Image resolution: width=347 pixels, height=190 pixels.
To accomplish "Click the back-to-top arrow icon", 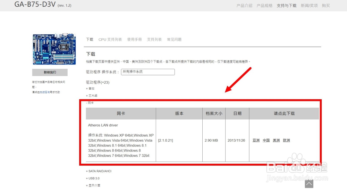I will click(x=309, y=184).
